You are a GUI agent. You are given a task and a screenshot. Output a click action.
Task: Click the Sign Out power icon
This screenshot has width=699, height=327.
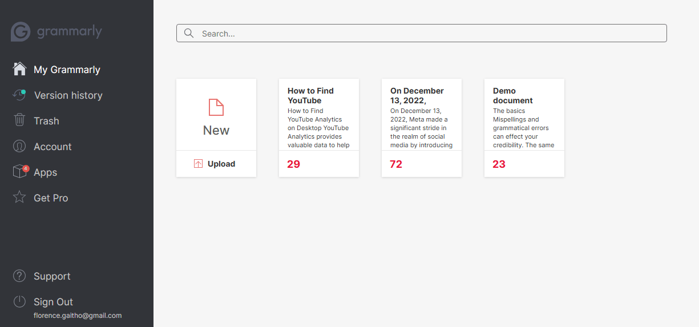[x=19, y=301]
